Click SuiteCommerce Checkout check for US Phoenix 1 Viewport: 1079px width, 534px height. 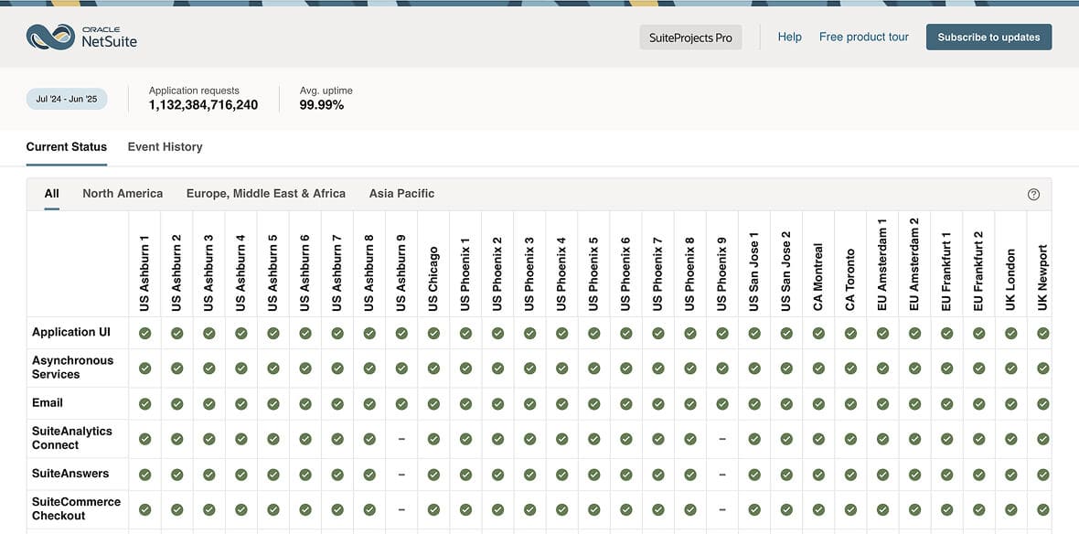click(465, 509)
